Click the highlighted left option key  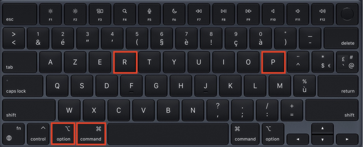click(63, 133)
